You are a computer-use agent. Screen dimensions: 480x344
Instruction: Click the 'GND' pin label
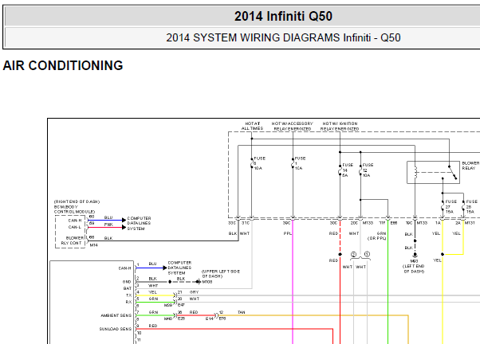click(127, 282)
